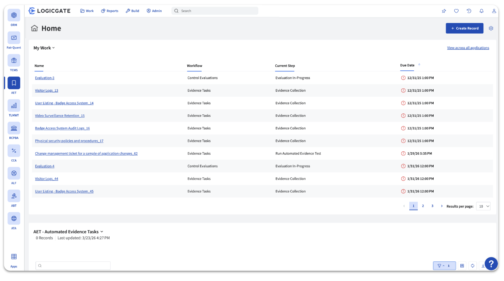Open the TCMS gift-box sidebar icon

tap(14, 61)
